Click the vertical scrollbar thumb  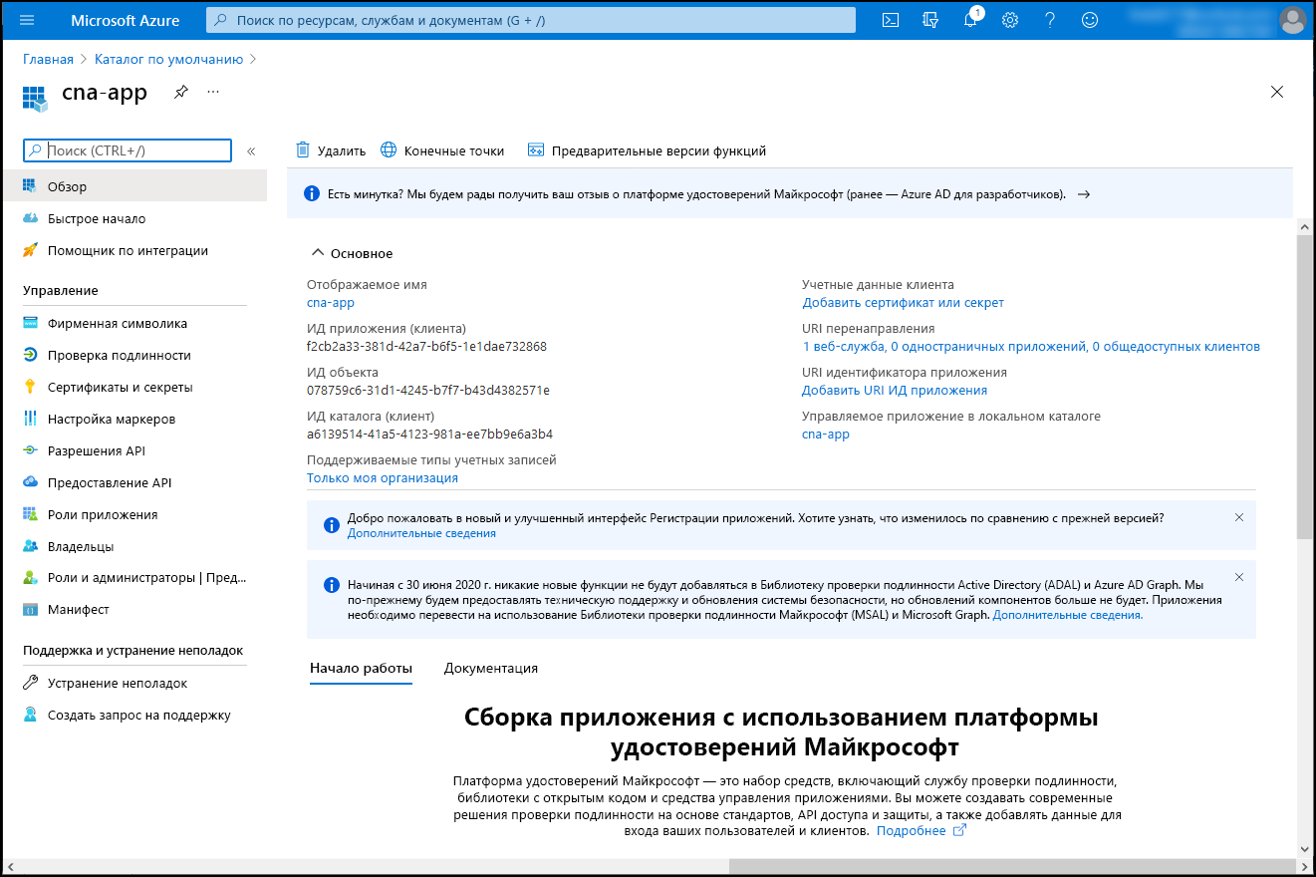(1304, 387)
